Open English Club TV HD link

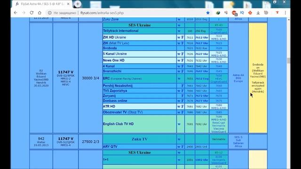(x=118, y=124)
